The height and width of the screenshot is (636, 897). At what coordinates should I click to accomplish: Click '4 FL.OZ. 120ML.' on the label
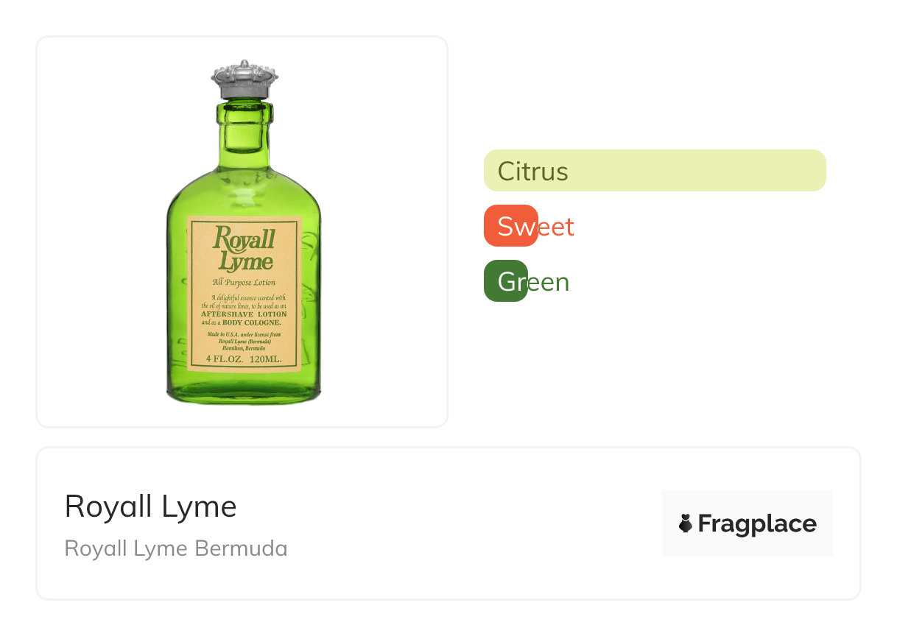244,359
